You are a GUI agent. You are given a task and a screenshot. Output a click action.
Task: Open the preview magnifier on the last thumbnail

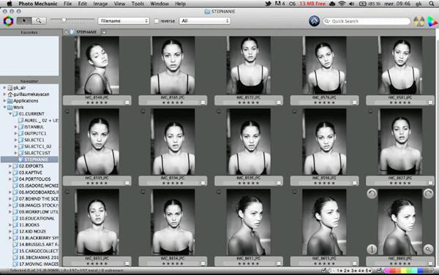pyautogui.click(x=428, y=249)
